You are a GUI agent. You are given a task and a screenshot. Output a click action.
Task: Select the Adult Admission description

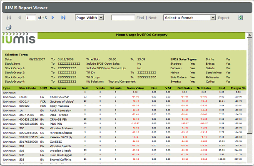tap(60, 111)
